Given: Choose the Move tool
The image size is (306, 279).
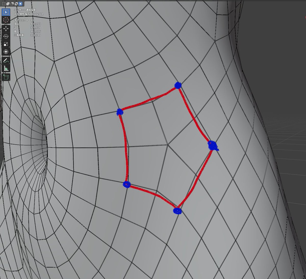Looking at the screenshot, I should 6,29.
